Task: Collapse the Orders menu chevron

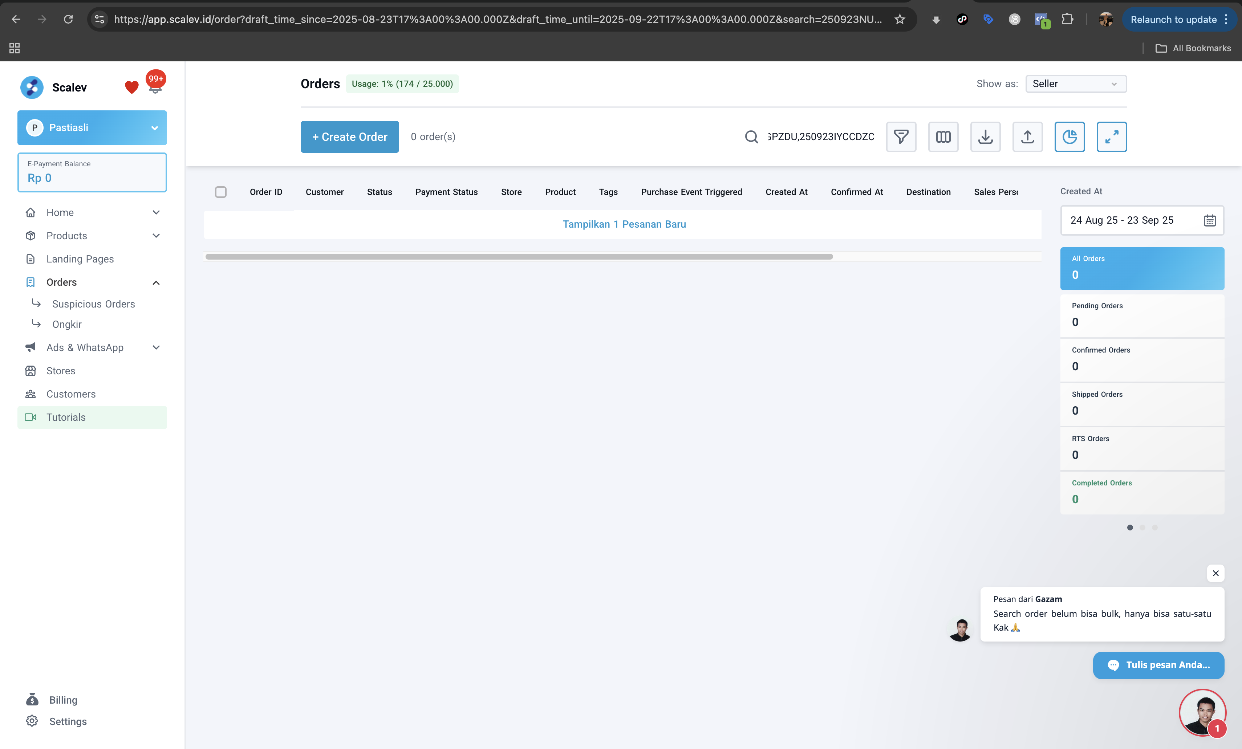Action: 156,282
